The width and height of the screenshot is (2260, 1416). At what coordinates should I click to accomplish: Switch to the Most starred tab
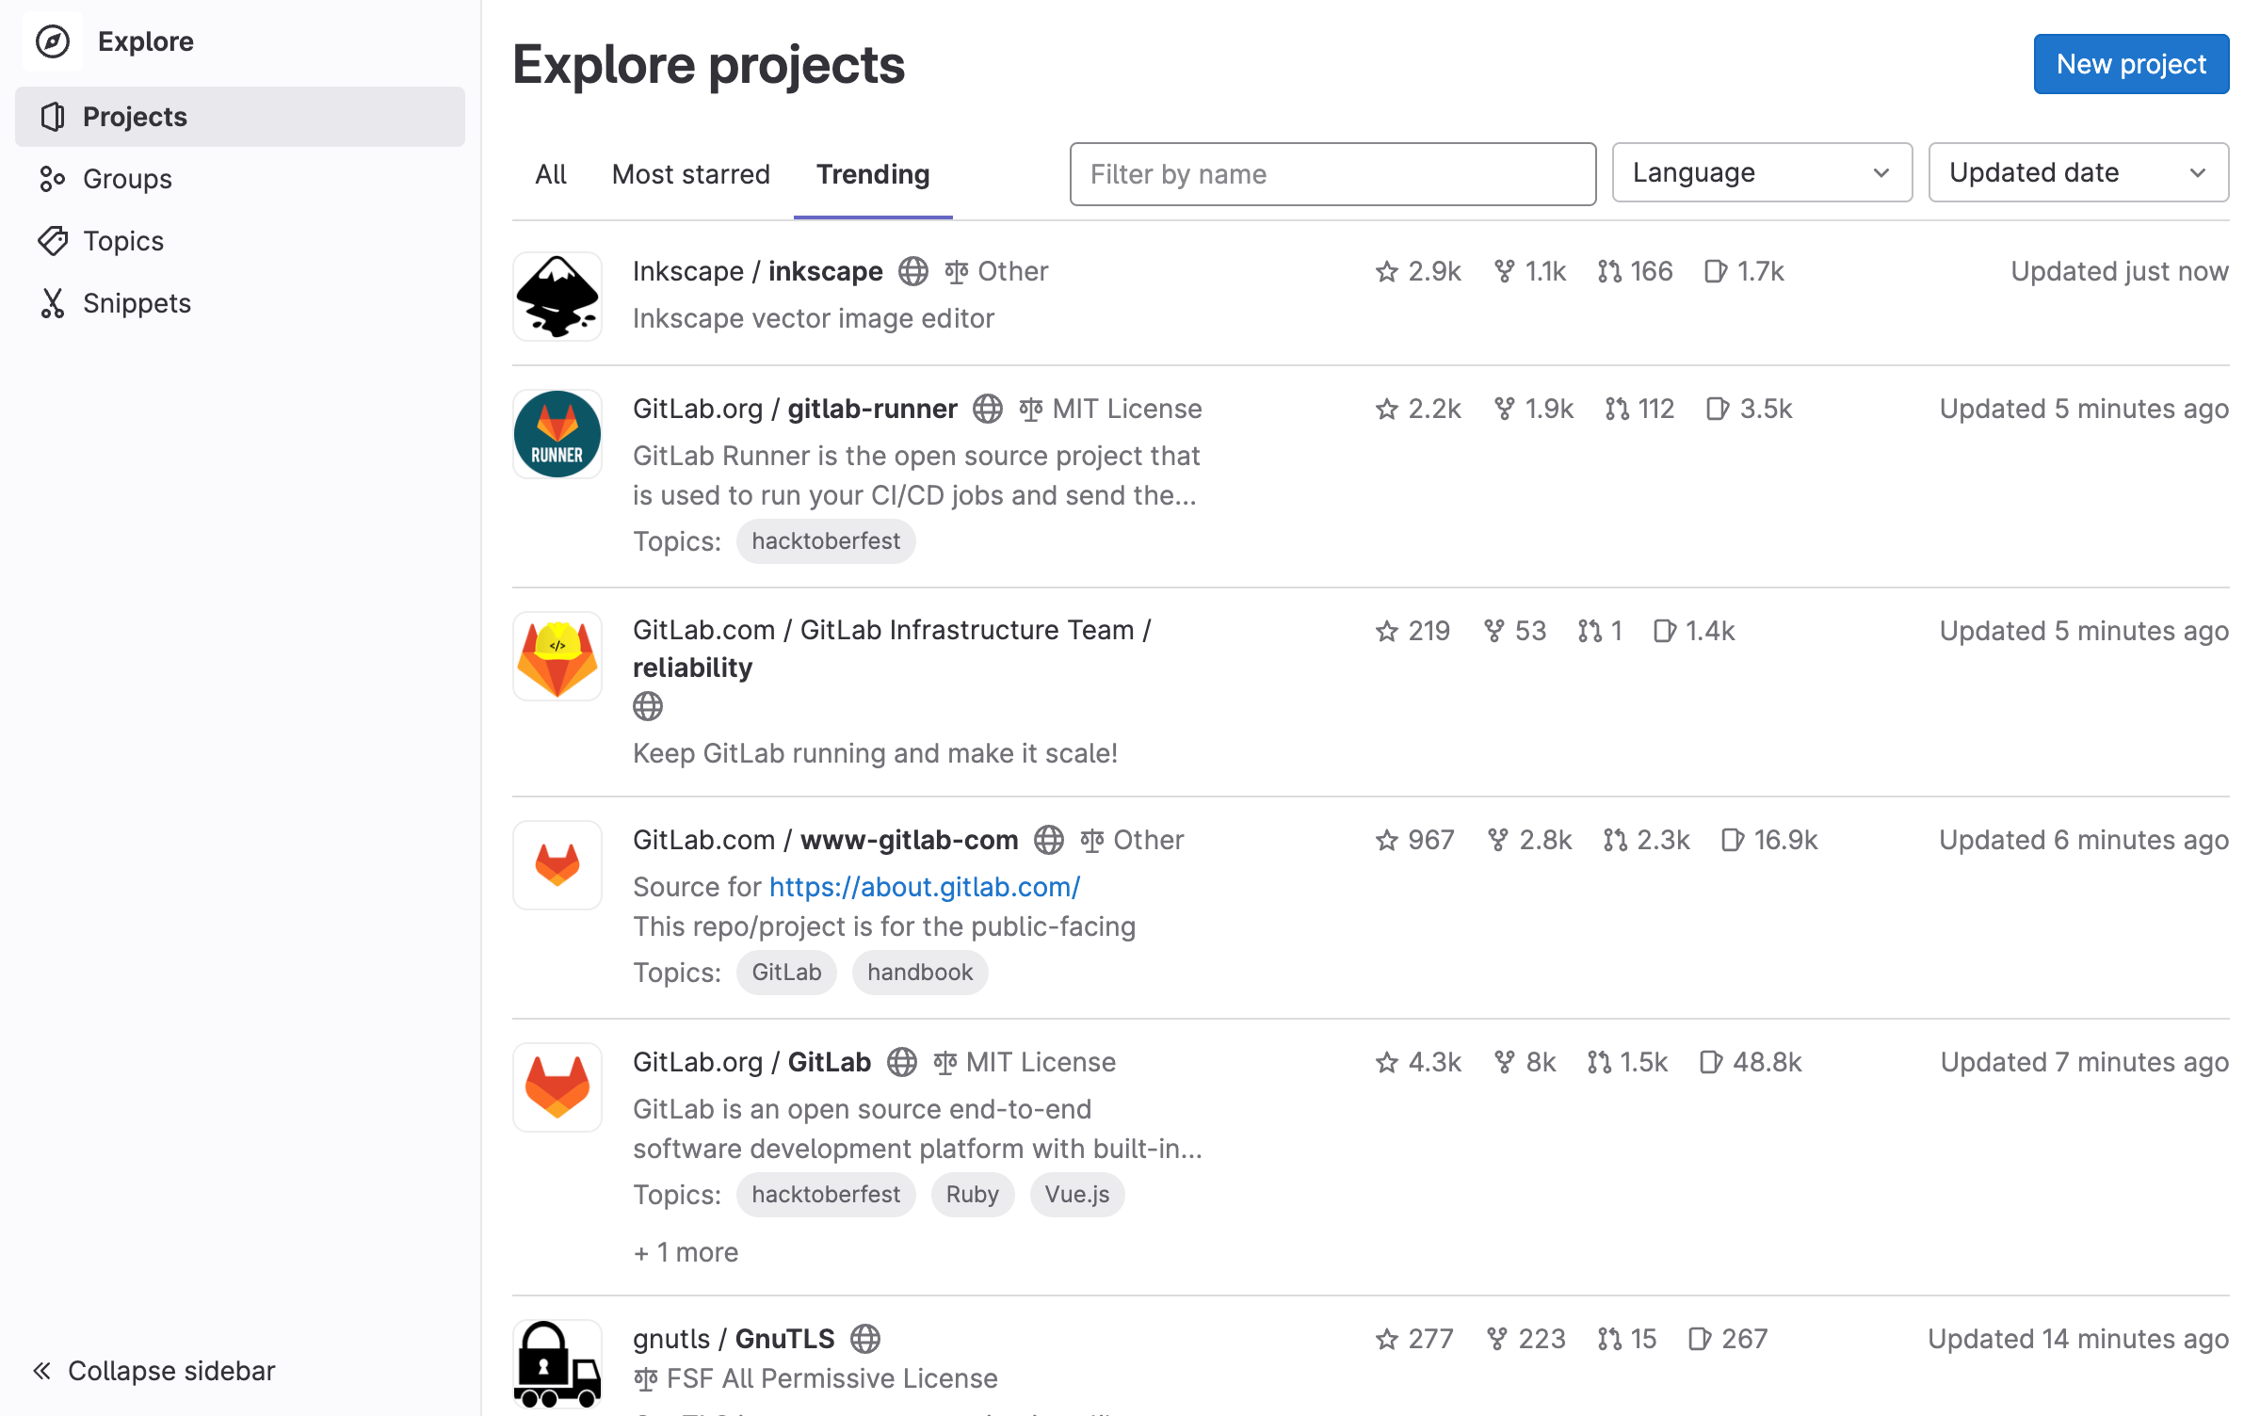click(690, 174)
